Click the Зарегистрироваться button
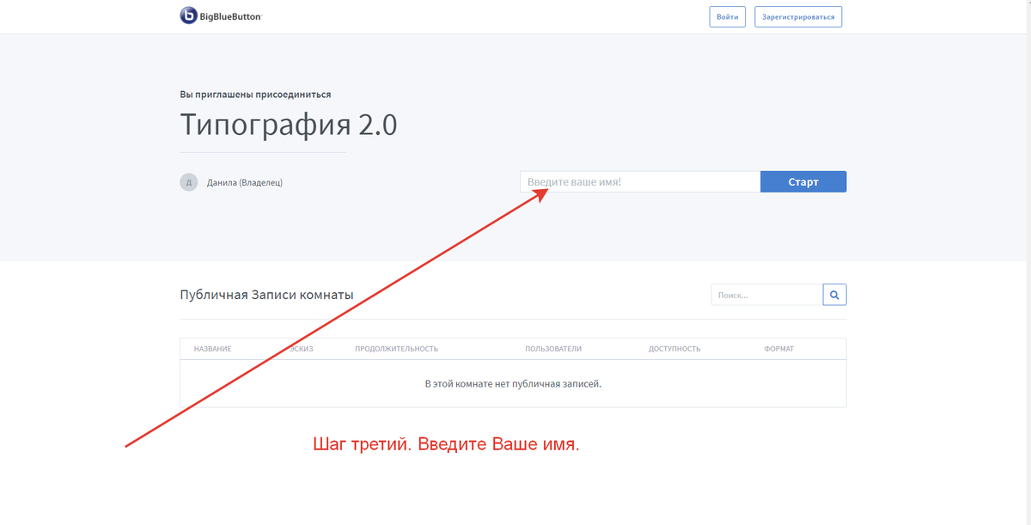The height and width of the screenshot is (525, 1031). point(798,17)
